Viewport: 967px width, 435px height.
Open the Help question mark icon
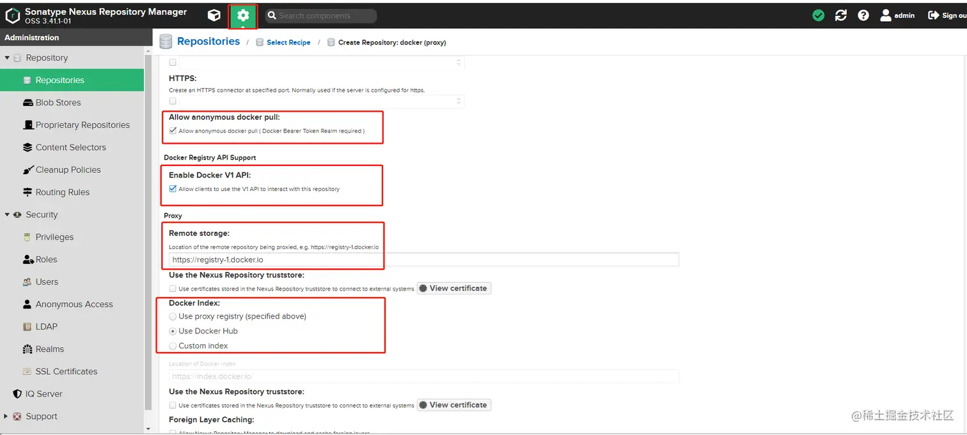coord(863,15)
